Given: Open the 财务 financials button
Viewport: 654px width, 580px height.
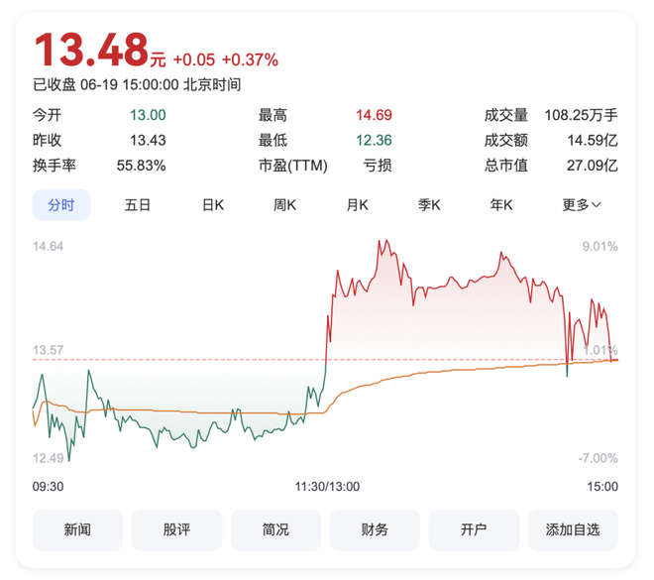Looking at the screenshot, I should 375,529.
